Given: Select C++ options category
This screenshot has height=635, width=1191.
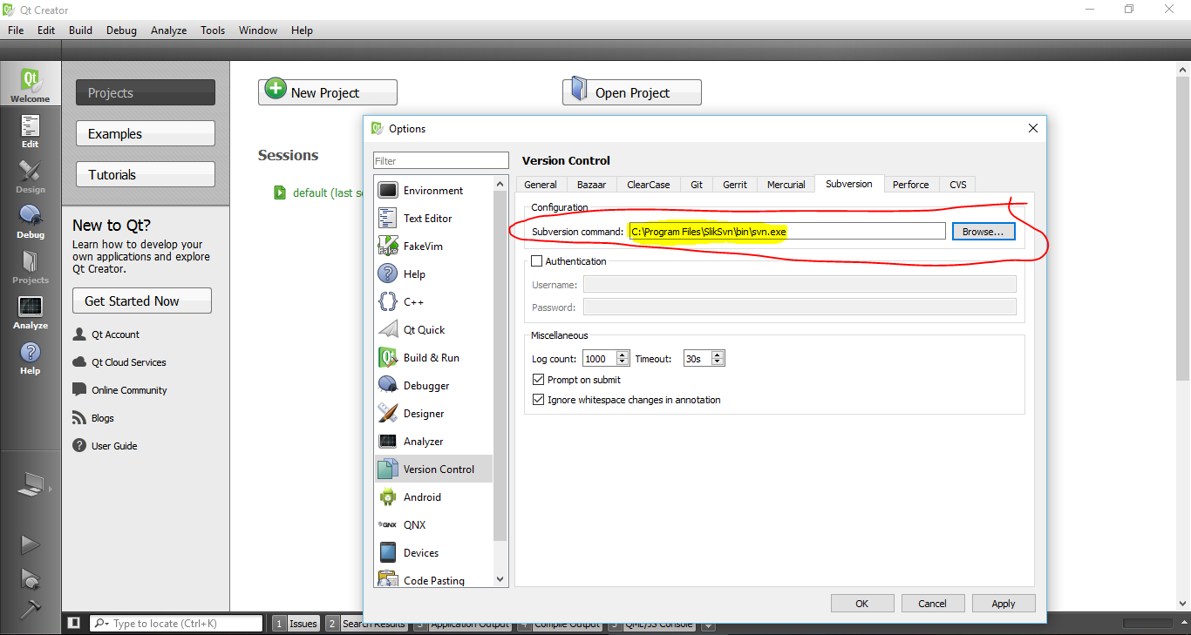Looking at the screenshot, I should click(433, 302).
